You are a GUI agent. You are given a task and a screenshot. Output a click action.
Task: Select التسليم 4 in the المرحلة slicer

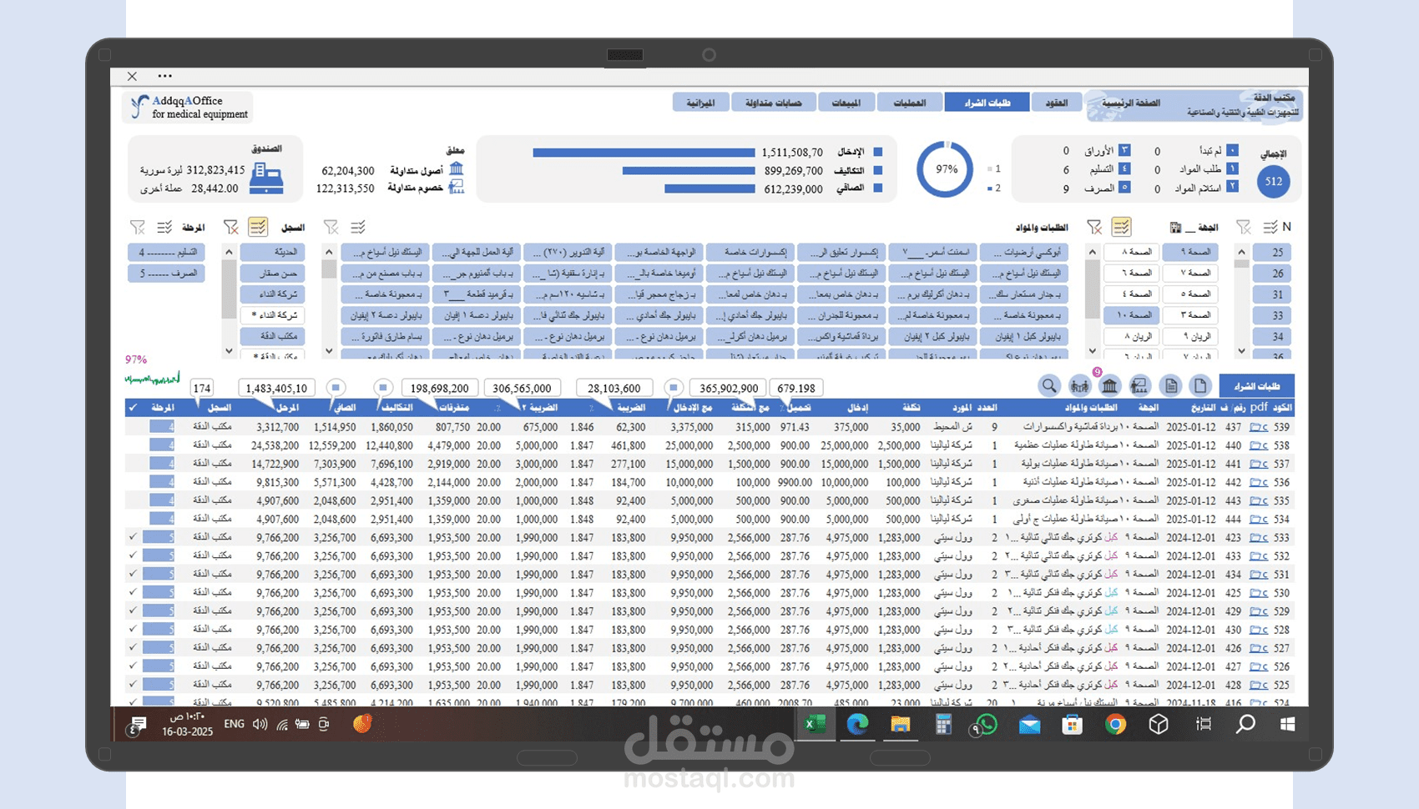166,252
